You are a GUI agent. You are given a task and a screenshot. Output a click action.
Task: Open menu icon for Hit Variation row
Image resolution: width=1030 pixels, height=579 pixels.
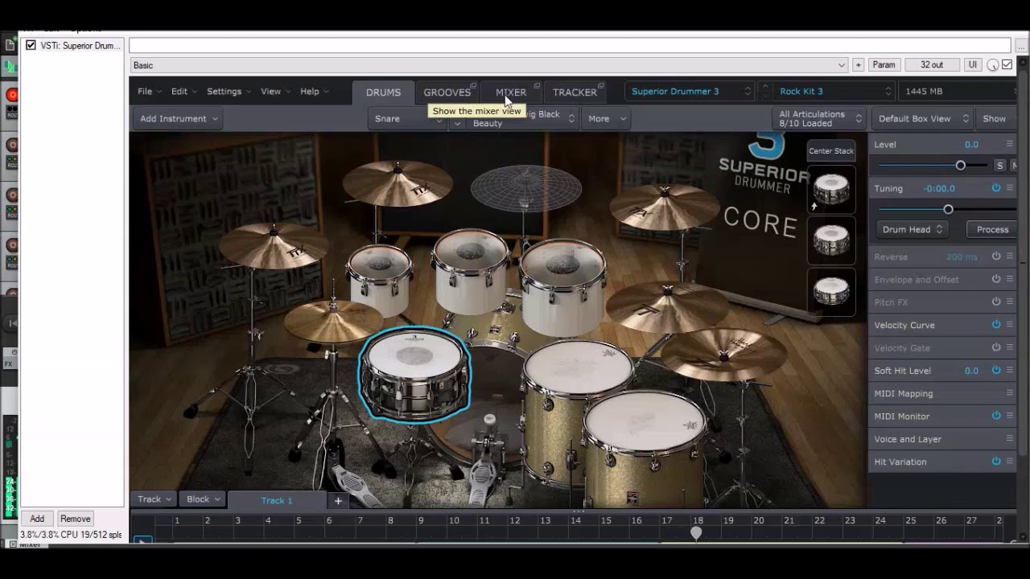tap(1010, 462)
